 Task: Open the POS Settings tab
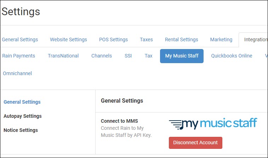coord(113,39)
